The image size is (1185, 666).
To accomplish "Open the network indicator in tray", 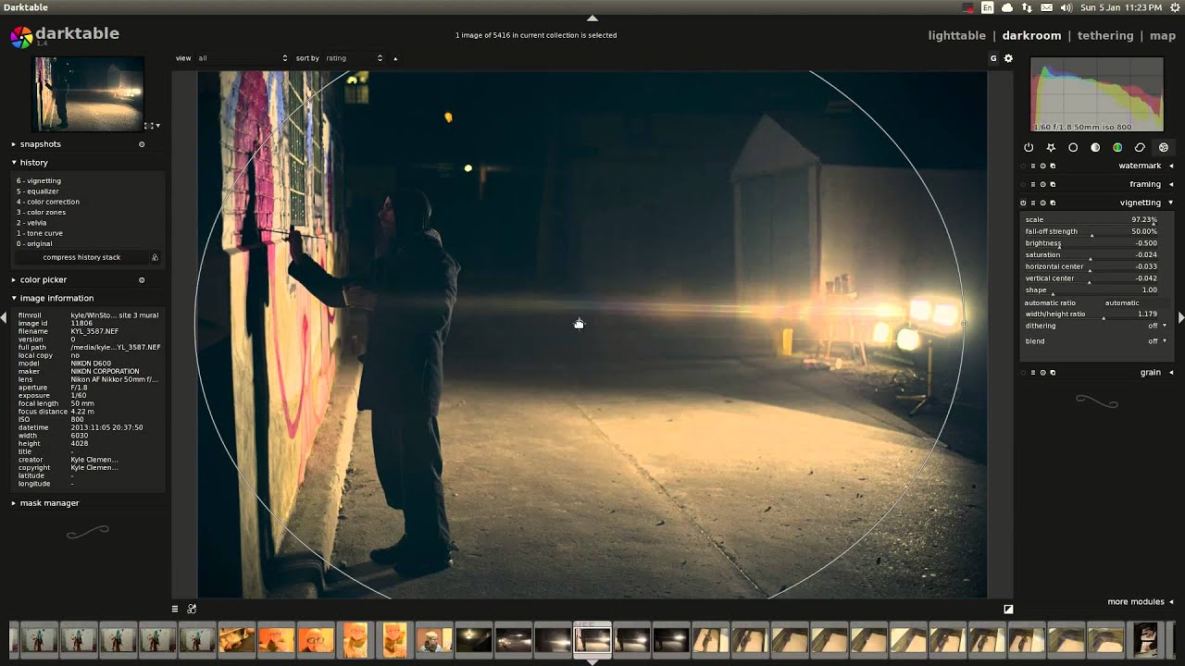I will tap(1027, 7).
